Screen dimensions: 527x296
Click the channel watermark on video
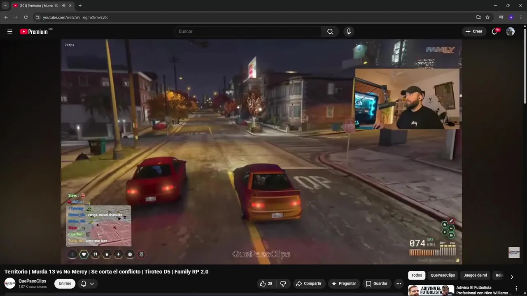[x=514, y=252]
